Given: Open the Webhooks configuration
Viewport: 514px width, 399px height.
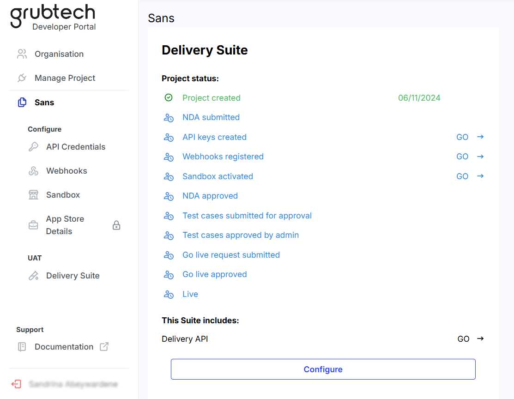Looking at the screenshot, I should click(x=67, y=171).
